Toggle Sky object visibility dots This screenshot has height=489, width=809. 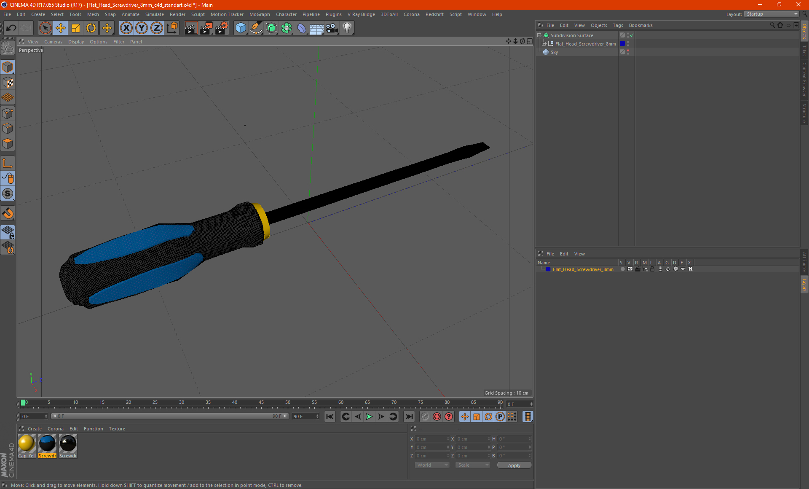[628, 52]
